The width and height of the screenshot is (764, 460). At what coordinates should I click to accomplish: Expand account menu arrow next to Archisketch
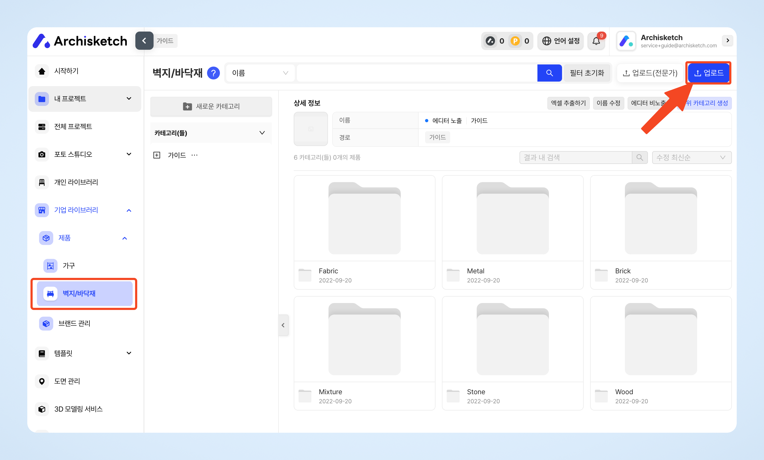tap(727, 40)
